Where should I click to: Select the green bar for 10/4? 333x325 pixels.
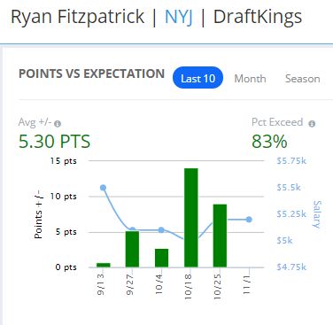coord(161,259)
